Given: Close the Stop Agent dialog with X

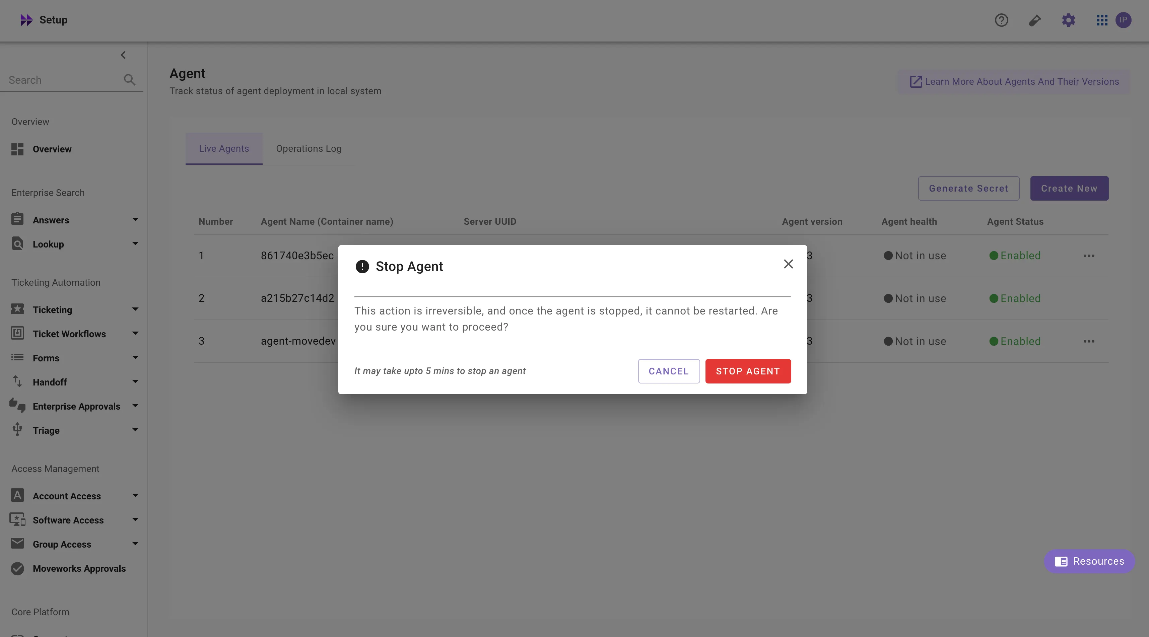Looking at the screenshot, I should click(x=788, y=264).
